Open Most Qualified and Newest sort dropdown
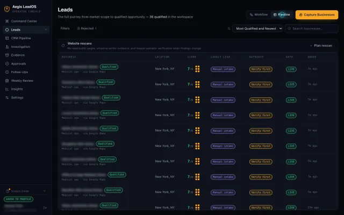 point(258,28)
